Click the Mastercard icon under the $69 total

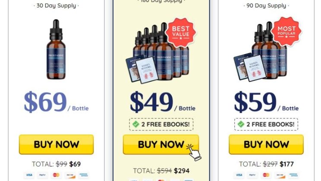(56, 175)
